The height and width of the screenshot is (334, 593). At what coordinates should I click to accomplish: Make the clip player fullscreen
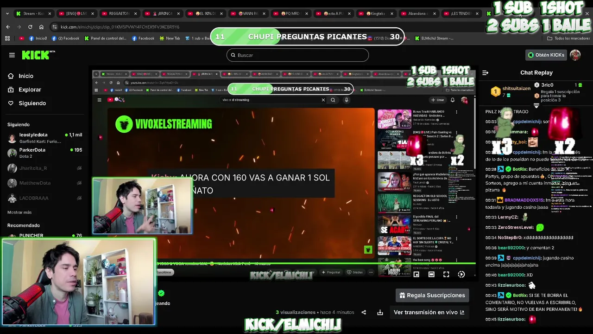point(446,275)
